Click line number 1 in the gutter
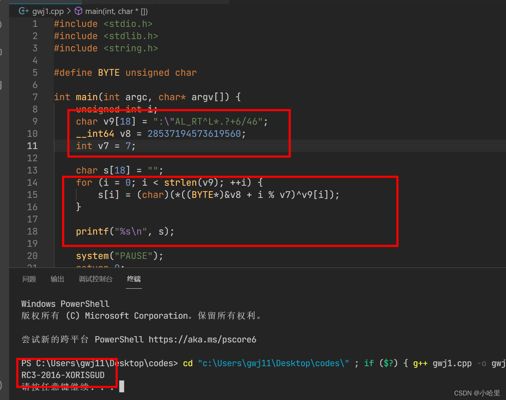 coord(35,24)
